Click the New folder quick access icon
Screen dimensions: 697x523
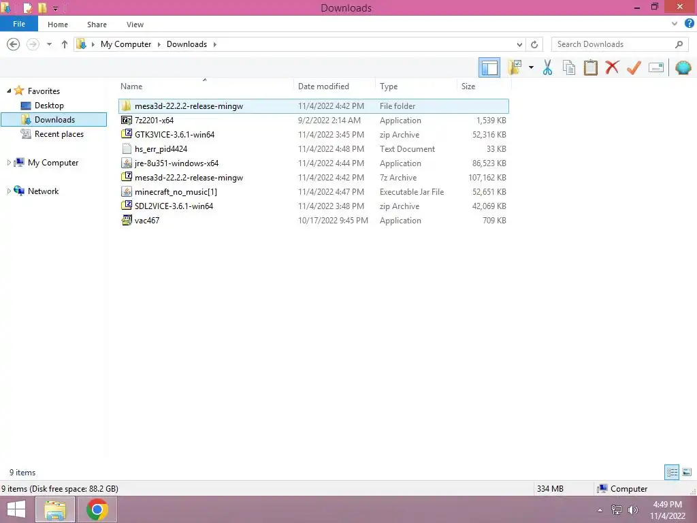(42, 7)
